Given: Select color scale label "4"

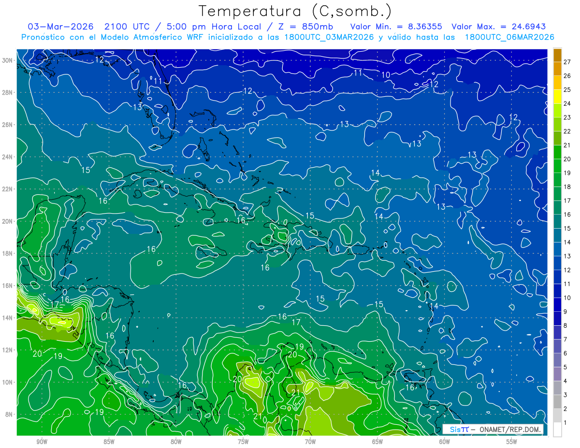Looking at the screenshot, I should pyautogui.click(x=565, y=381).
